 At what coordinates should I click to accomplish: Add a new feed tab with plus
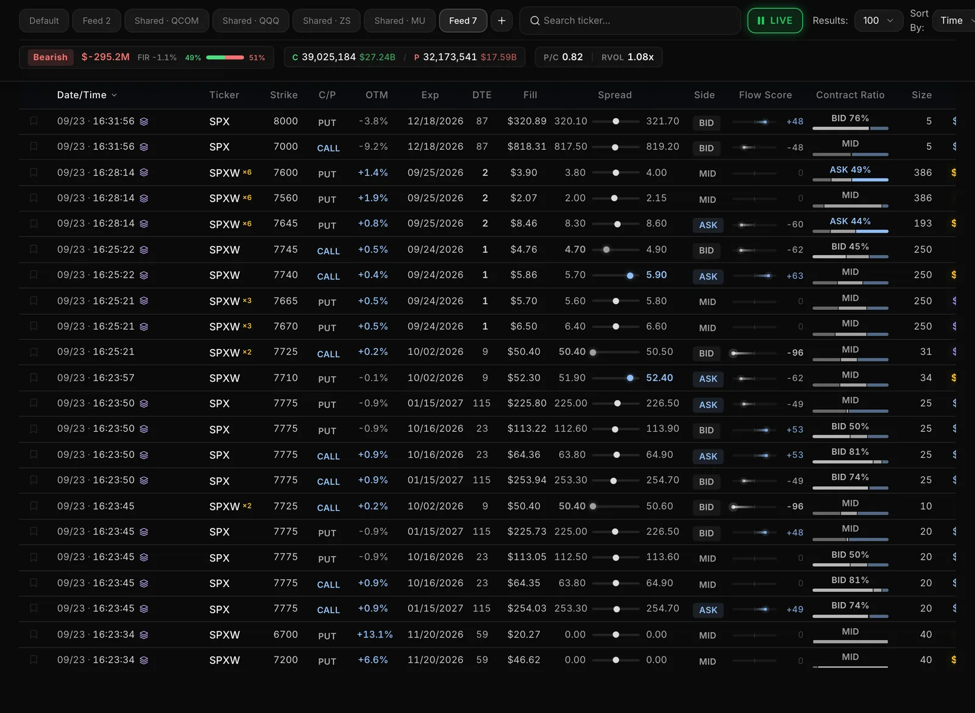tap(502, 21)
